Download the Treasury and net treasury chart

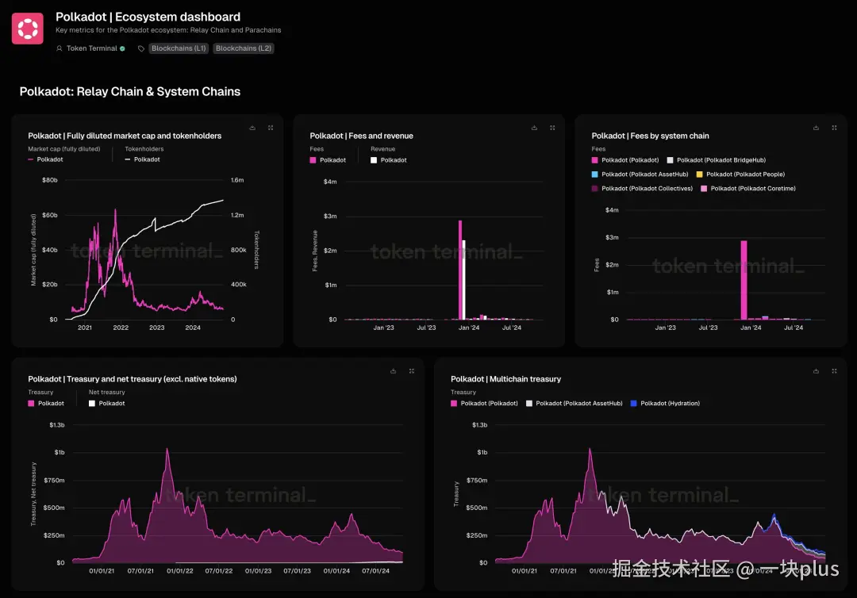(393, 371)
